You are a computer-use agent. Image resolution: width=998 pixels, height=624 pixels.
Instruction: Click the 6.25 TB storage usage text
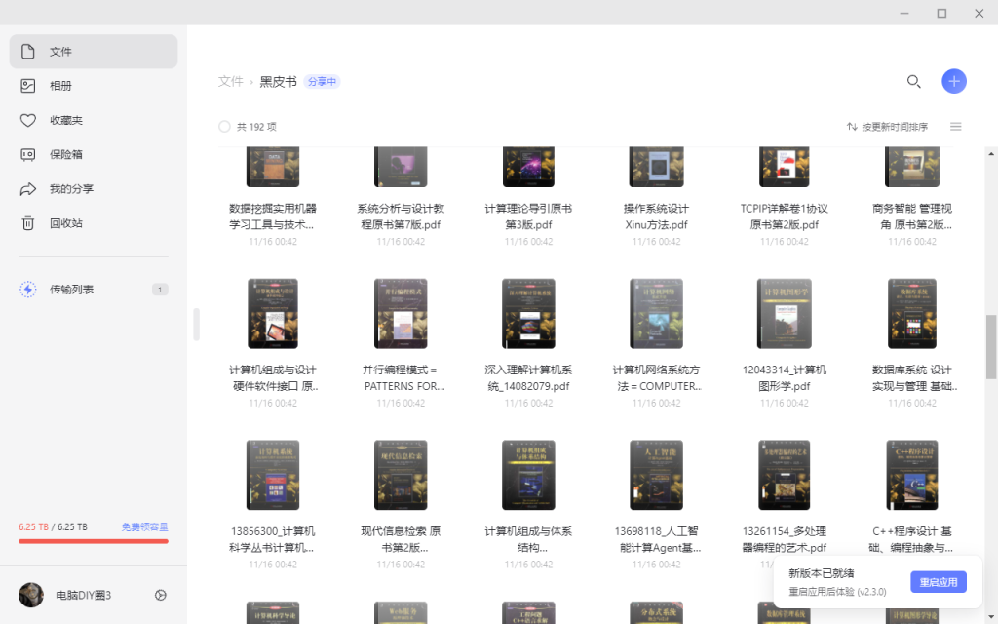point(53,527)
